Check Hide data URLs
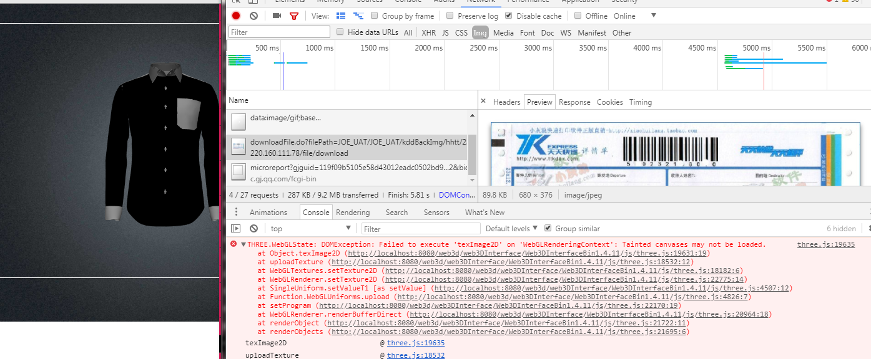This screenshot has height=359, width=871. (340, 32)
